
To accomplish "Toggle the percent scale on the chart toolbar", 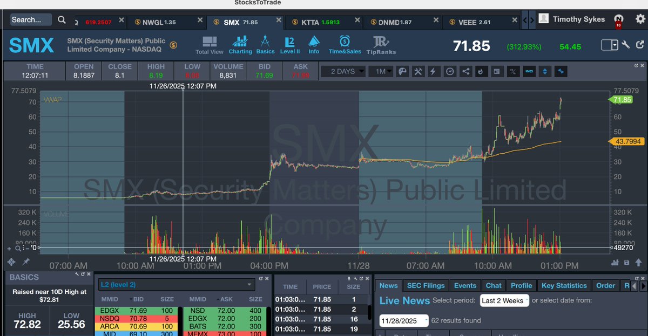I will click(x=513, y=71).
